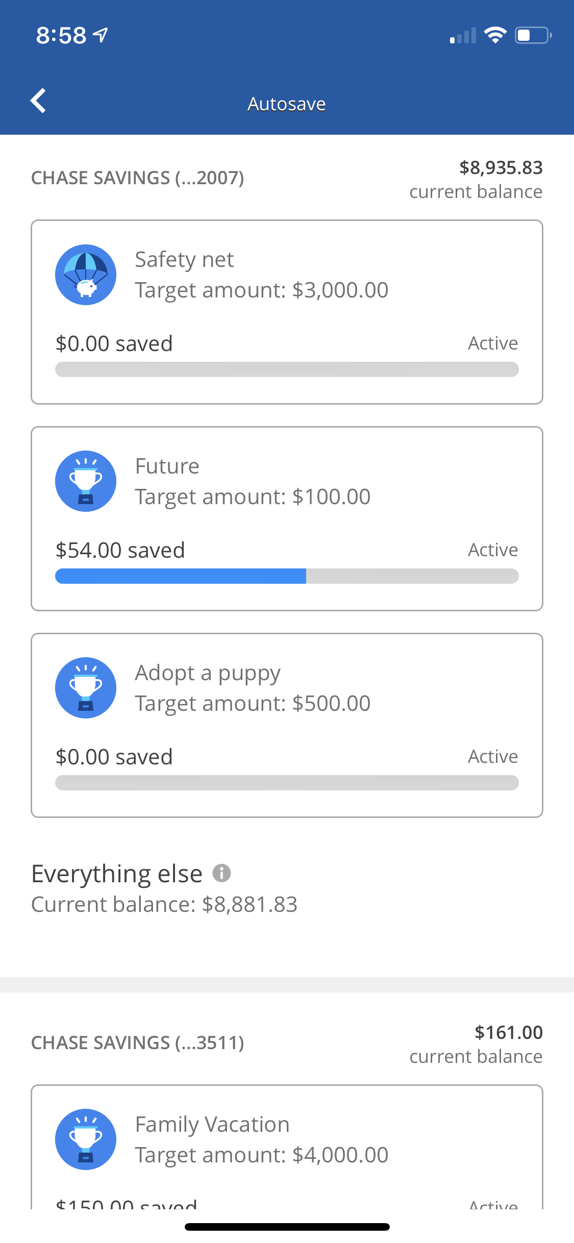Tap Family Vacation target amount text
Screen dimensions: 574x1243
(261, 1155)
